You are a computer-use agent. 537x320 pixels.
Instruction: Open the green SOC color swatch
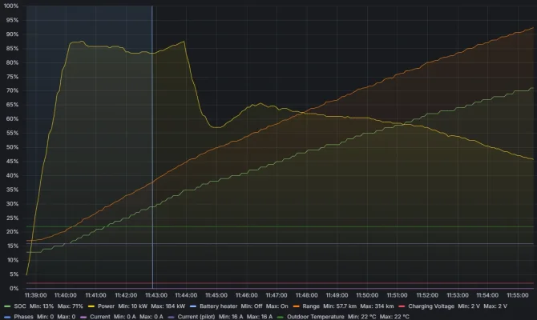pyautogui.click(x=7, y=306)
